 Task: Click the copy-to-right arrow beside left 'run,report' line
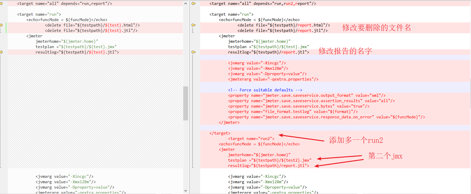tap(2, 4)
